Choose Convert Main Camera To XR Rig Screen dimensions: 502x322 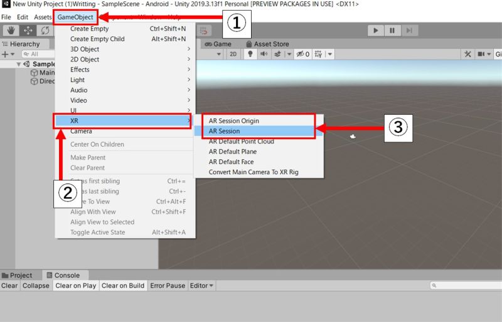point(259,172)
